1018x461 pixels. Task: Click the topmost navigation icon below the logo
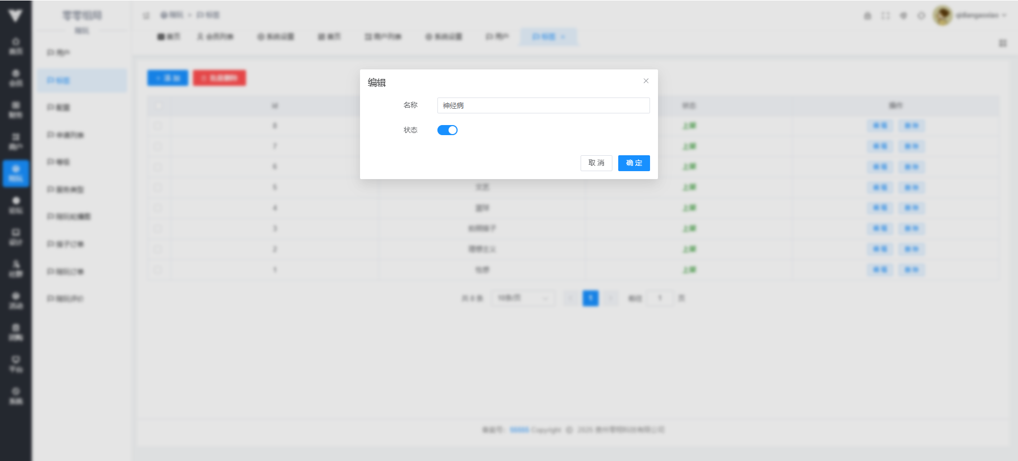pos(16,46)
